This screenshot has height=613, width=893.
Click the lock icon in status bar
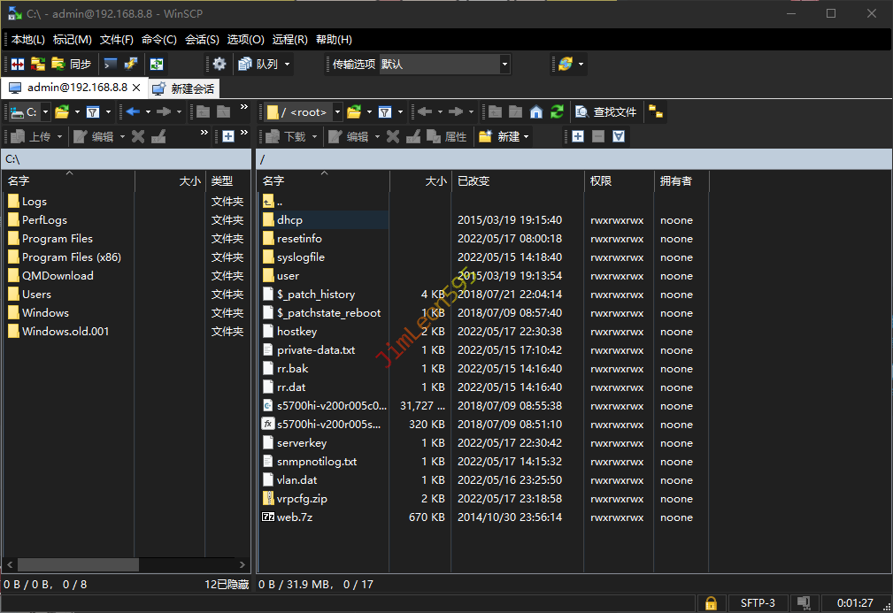710,603
